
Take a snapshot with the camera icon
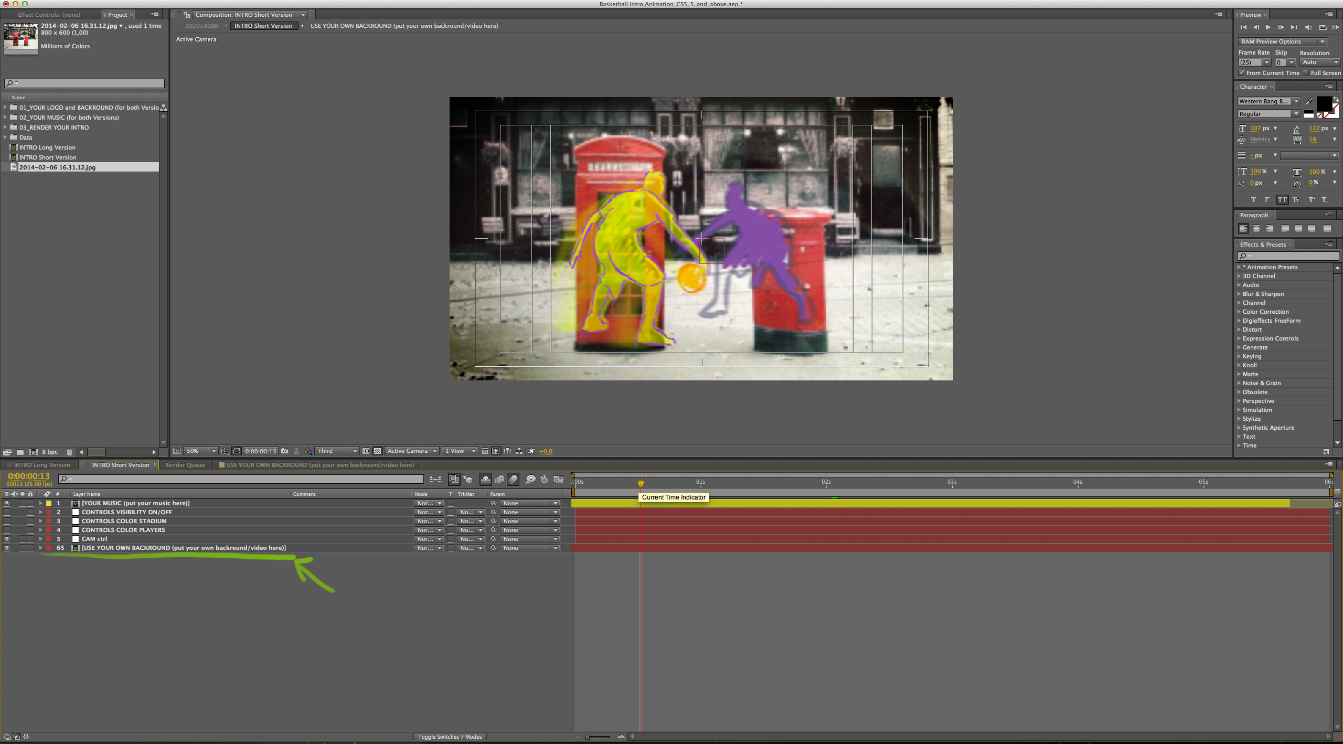coord(285,451)
